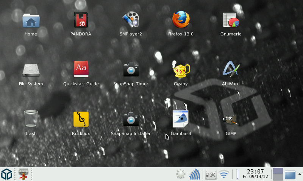Click the WiFi network tray icon
Image resolution: width=303 pixels, height=181 pixels.
pyautogui.click(x=224, y=175)
